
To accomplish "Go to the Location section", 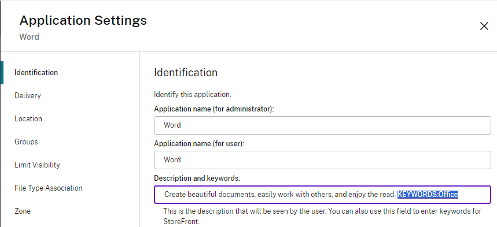I will (28, 119).
